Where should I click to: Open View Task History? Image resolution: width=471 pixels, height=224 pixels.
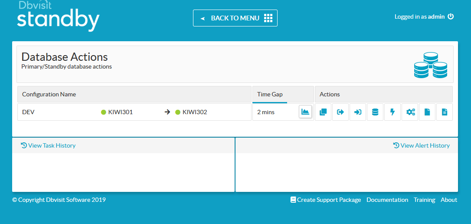[48, 145]
